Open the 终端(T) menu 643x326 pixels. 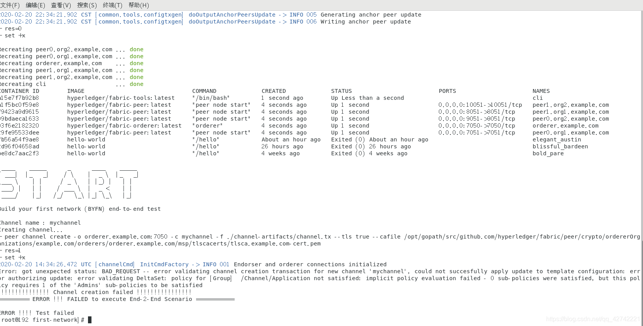coord(112,5)
